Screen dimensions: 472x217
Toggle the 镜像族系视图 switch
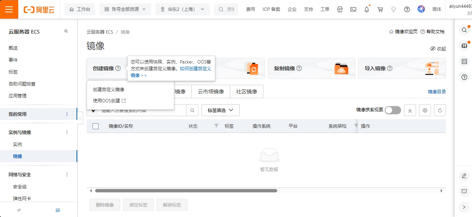click(393, 110)
